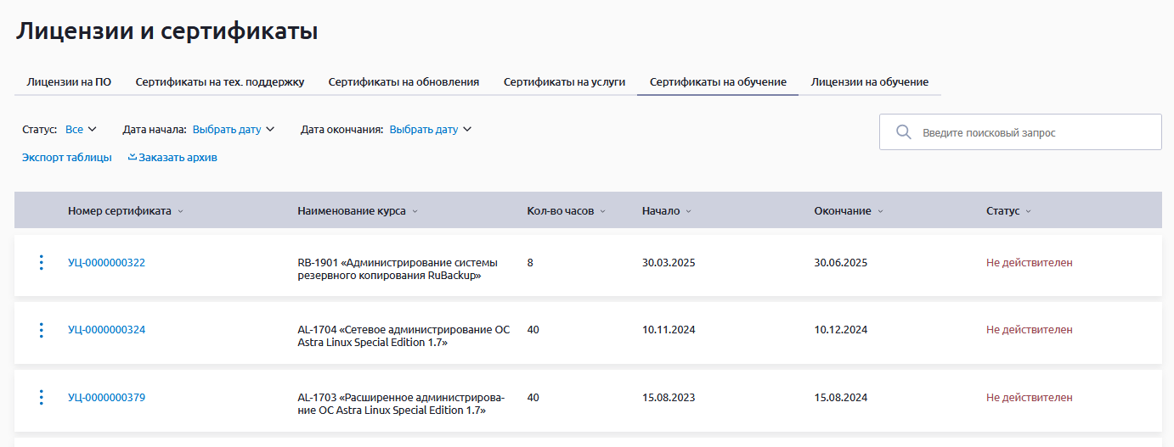The width and height of the screenshot is (1174, 447).
Task: Open the three-dot menu for certificate УЦ-0000000324
Action: [41, 330]
